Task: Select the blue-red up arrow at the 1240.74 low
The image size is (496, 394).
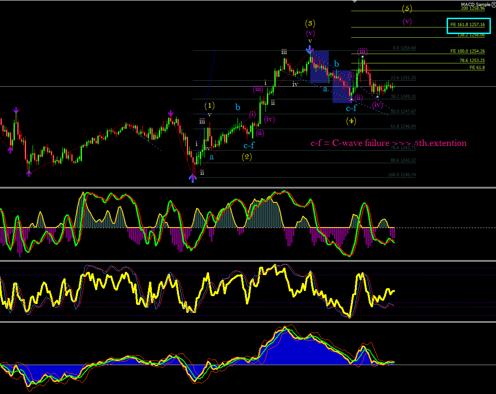Action: point(193,178)
